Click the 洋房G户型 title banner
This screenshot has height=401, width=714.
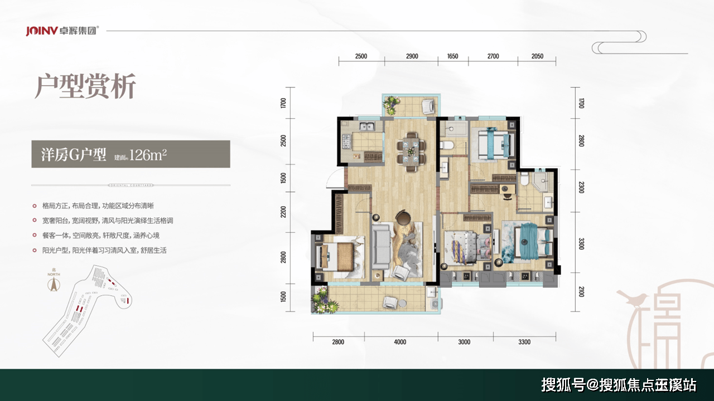131,154
